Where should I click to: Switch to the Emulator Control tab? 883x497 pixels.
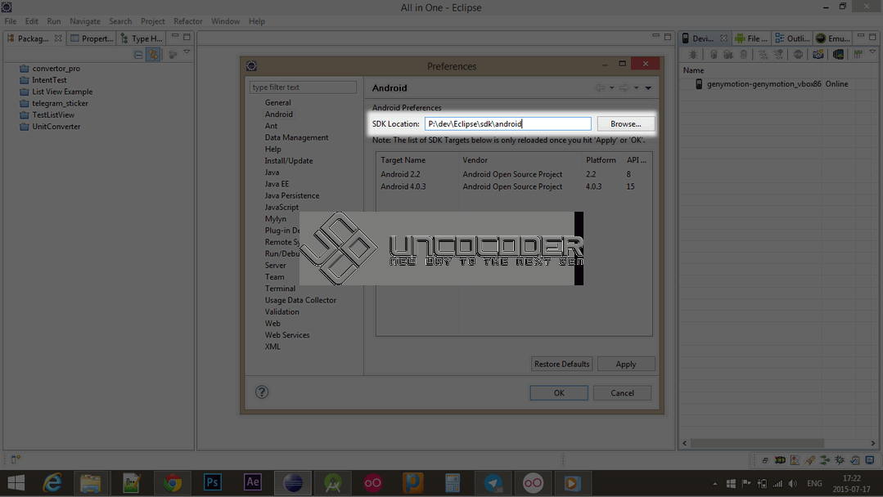833,38
